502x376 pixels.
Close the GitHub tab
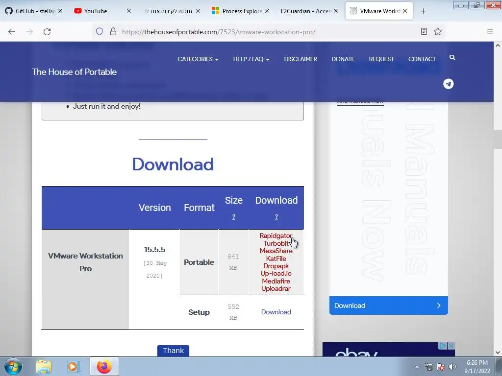click(60, 11)
